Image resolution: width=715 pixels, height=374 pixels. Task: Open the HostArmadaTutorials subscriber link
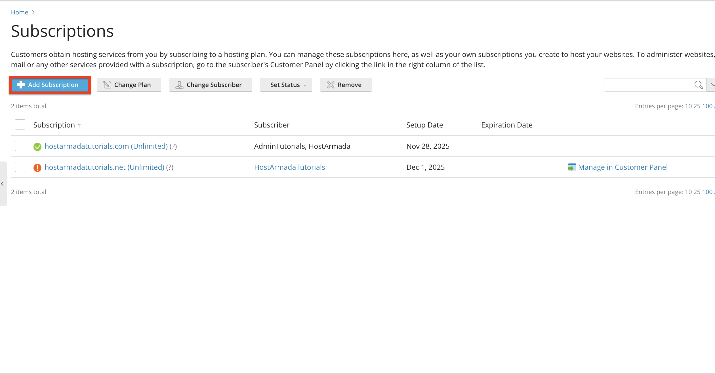290,167
